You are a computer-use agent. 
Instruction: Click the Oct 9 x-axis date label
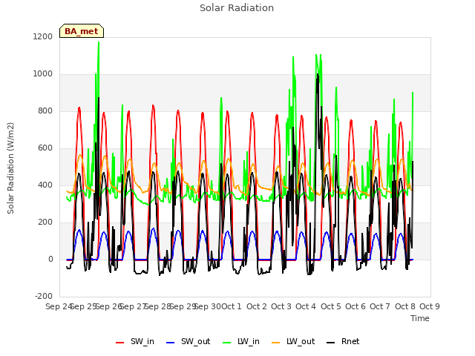pos(430,306)
